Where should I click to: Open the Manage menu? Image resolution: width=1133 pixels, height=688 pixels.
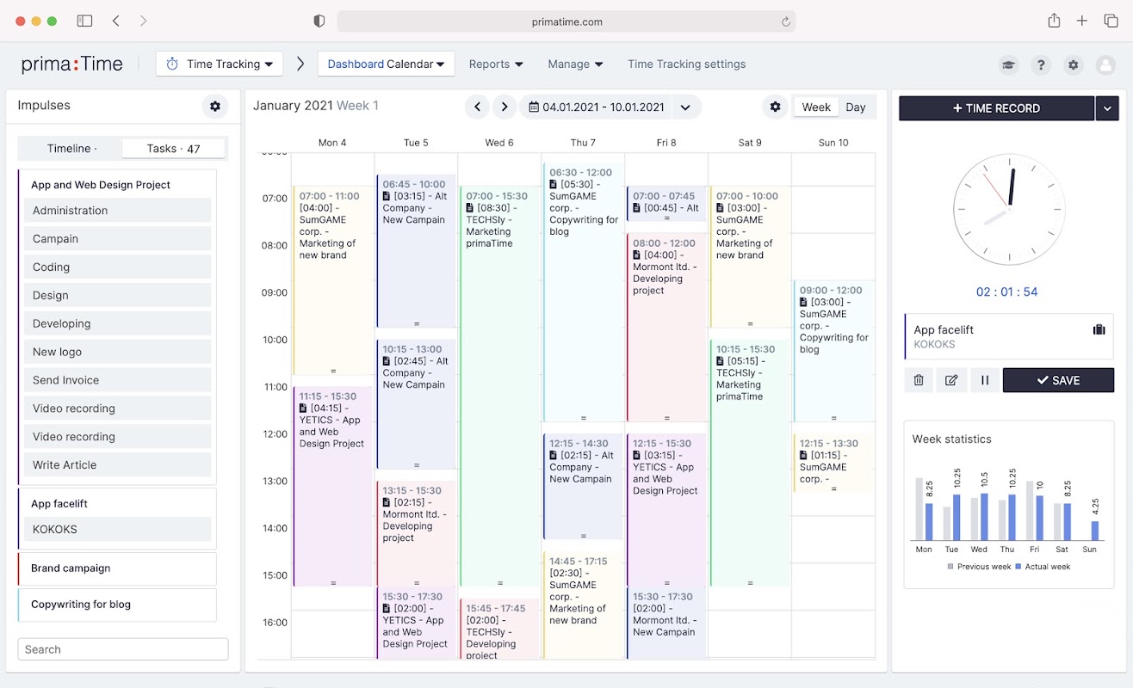tap(575, 64)
